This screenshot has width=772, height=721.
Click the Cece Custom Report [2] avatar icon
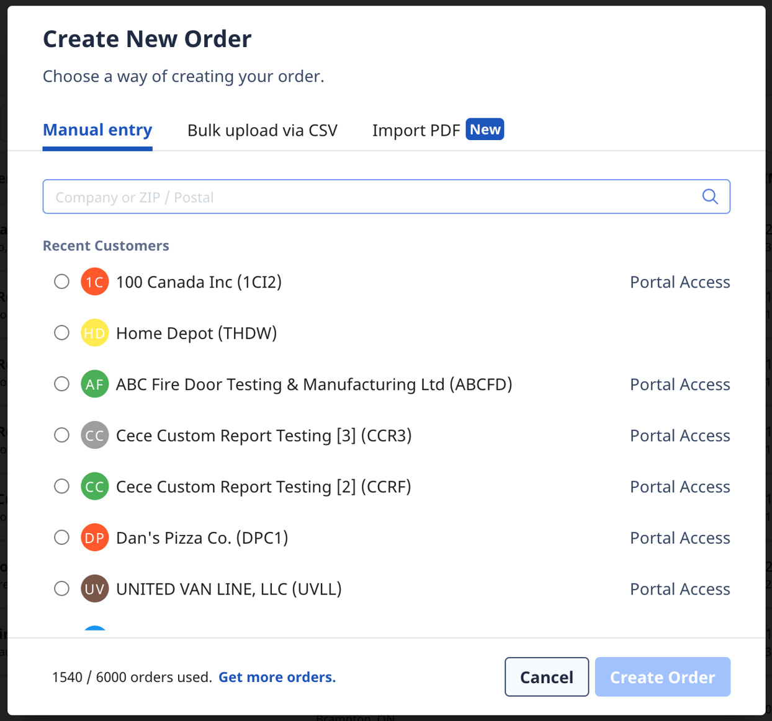94,486
